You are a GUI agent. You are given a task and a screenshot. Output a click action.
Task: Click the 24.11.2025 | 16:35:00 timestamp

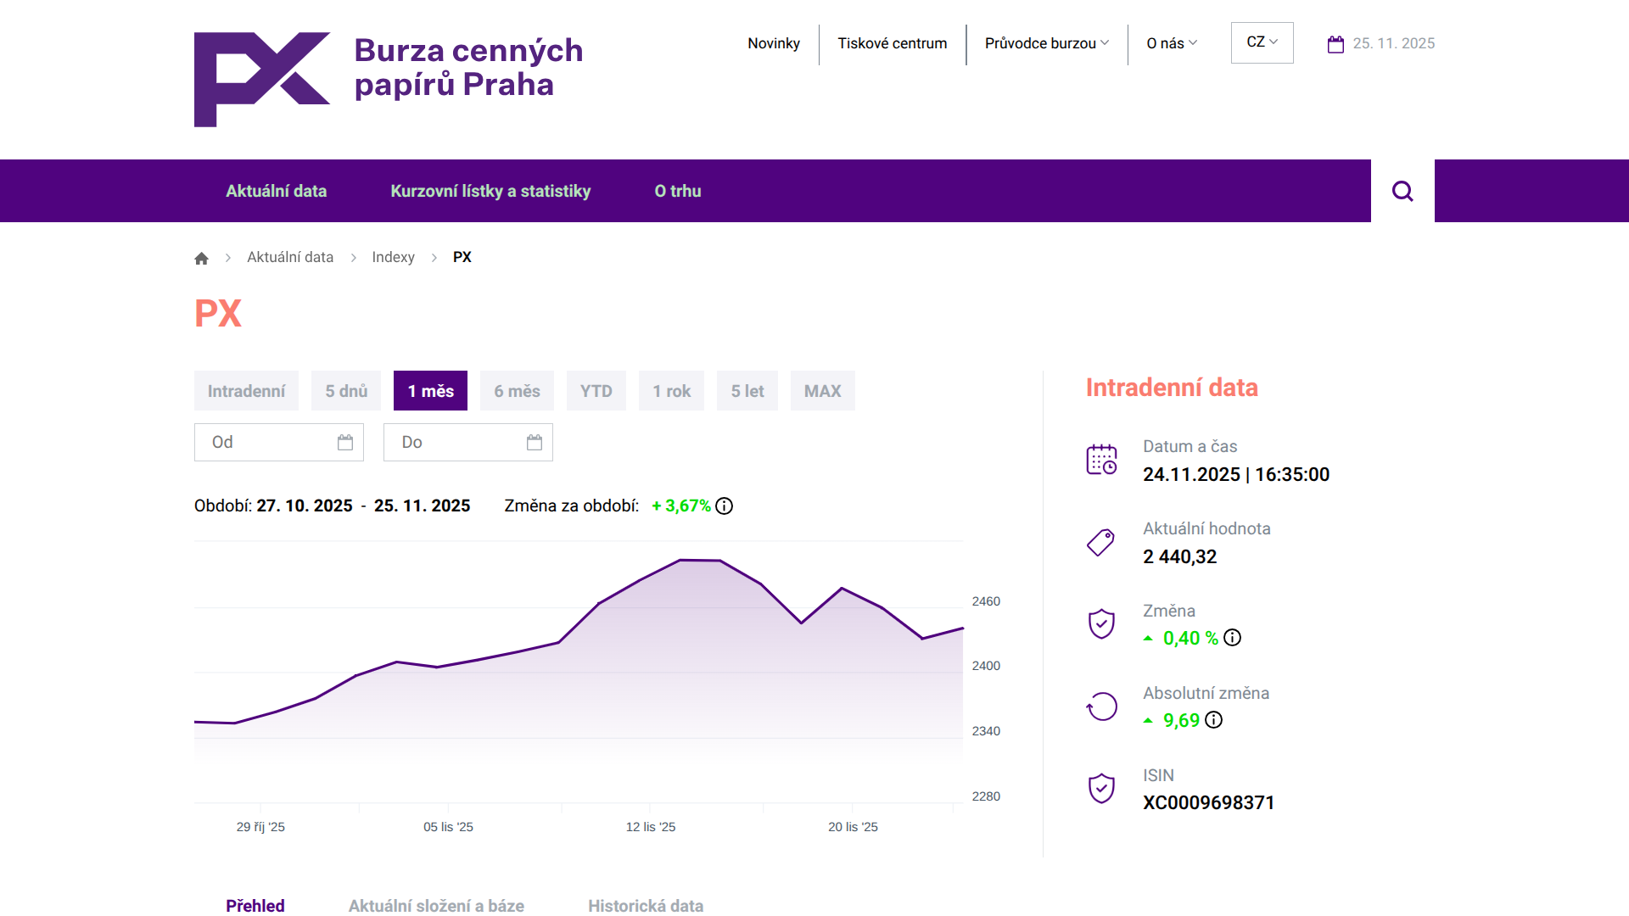[1236, 474]
